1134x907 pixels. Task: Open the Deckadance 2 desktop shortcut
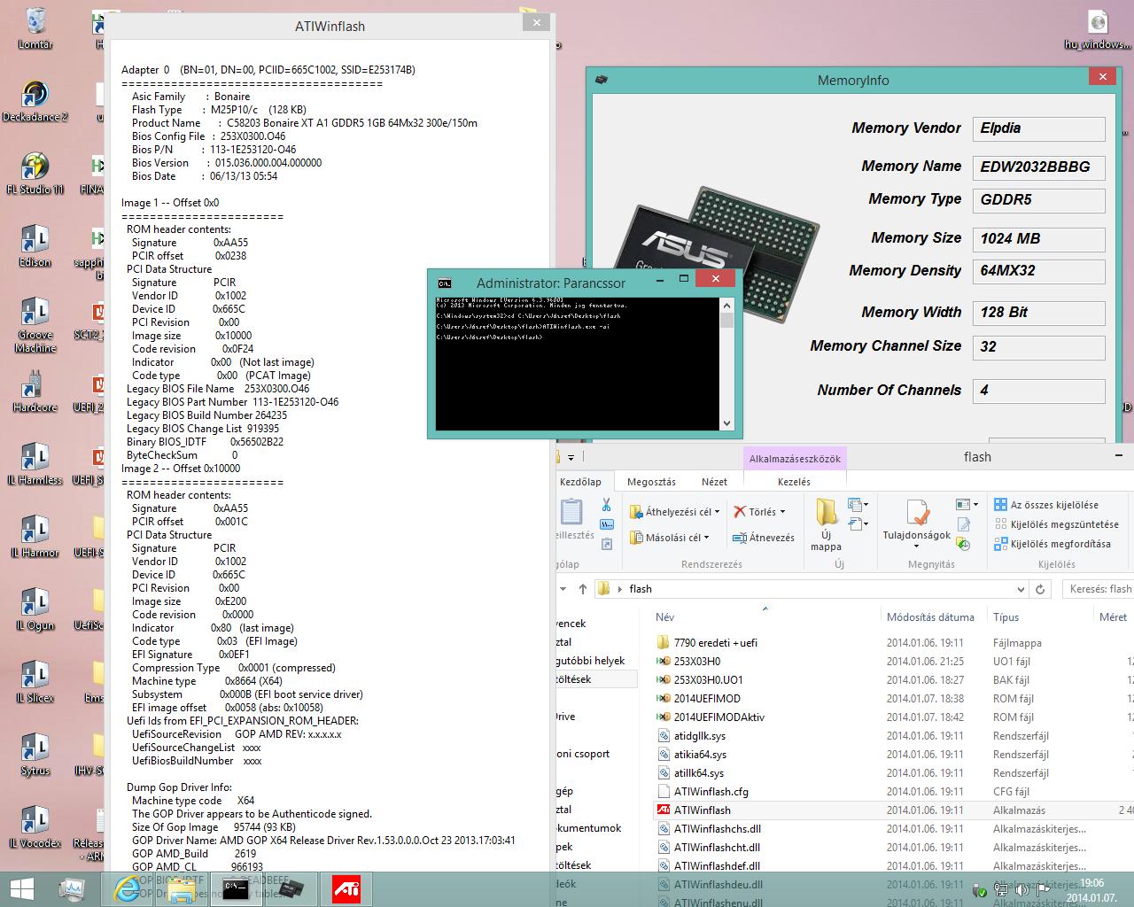pyautogui.click(x=35, y=101)
